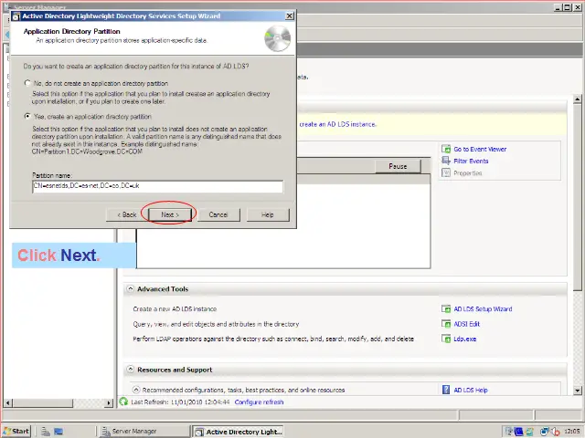This screenshot has width=585, height=438.
Task: Click vertical scrollbar up arrow in Server Manager
Action: coord(577,99)
